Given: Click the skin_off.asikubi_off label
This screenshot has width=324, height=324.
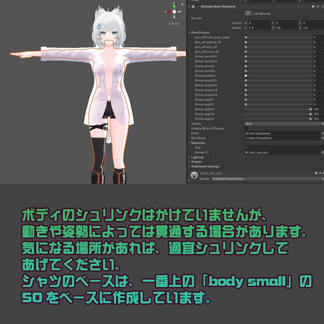Looking at the screenshot, I should [x=208, y=42].
